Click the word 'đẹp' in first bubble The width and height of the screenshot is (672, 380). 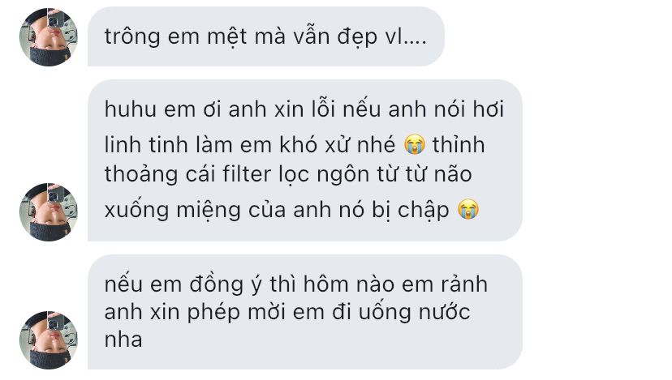pos(357,37)
